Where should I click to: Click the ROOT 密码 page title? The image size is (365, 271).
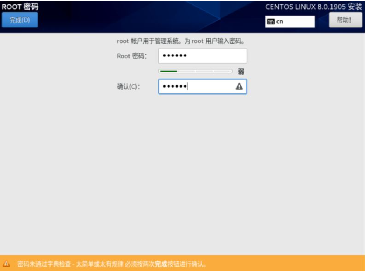point(20,7)
